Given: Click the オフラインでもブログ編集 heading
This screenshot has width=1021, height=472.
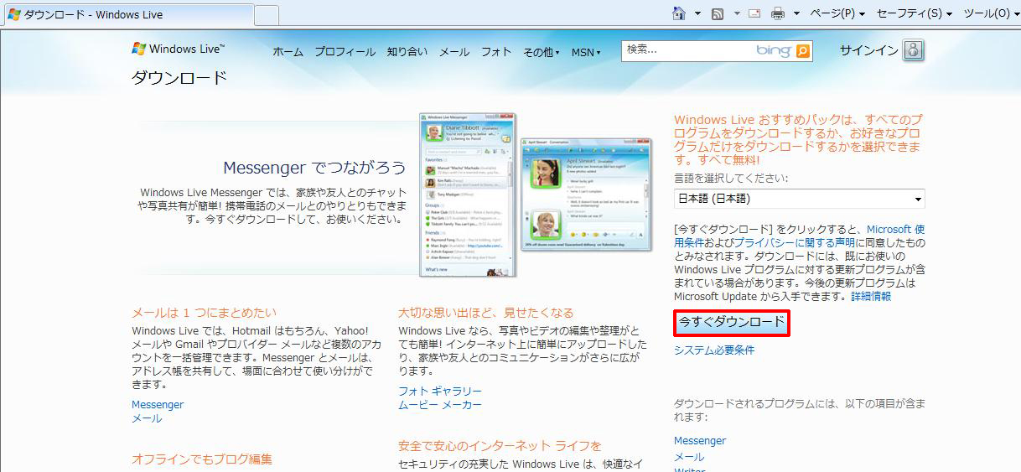Looking at the screenshot, I should 202,459.
